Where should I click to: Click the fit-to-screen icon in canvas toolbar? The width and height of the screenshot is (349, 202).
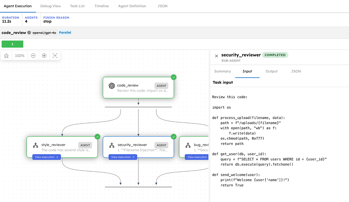tap(55, 56)
